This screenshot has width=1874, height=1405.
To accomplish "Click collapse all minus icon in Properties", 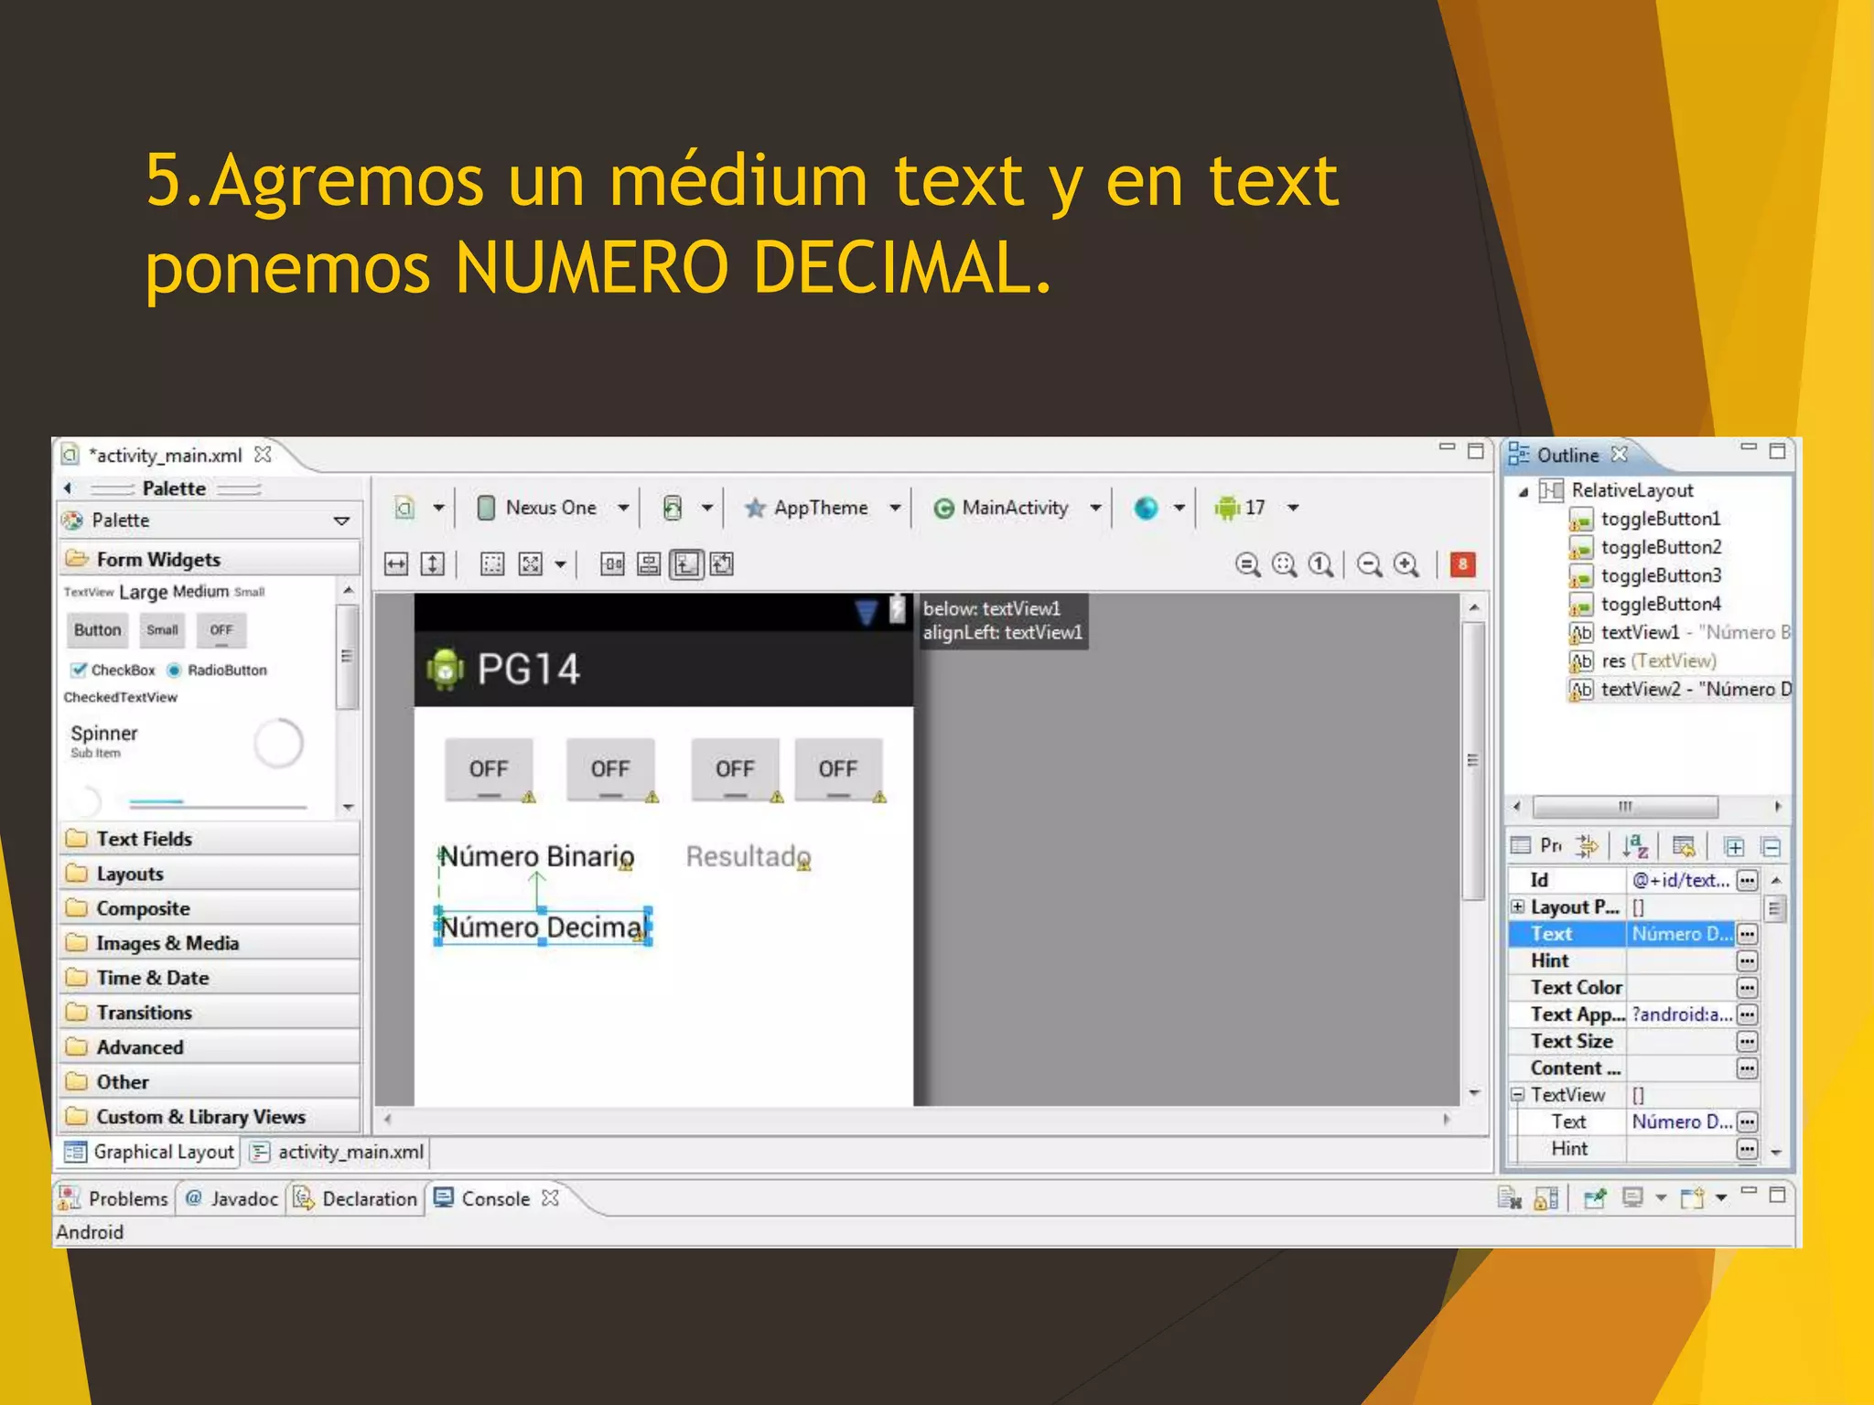I will tap(1772, 846).
